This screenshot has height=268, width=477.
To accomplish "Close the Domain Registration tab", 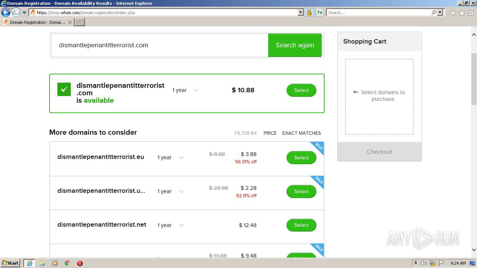I will point(70,22).
